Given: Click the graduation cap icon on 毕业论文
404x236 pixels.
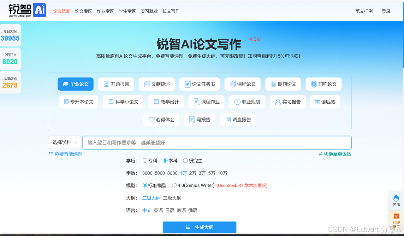Looking at the screenshot, I should point(66,84).
